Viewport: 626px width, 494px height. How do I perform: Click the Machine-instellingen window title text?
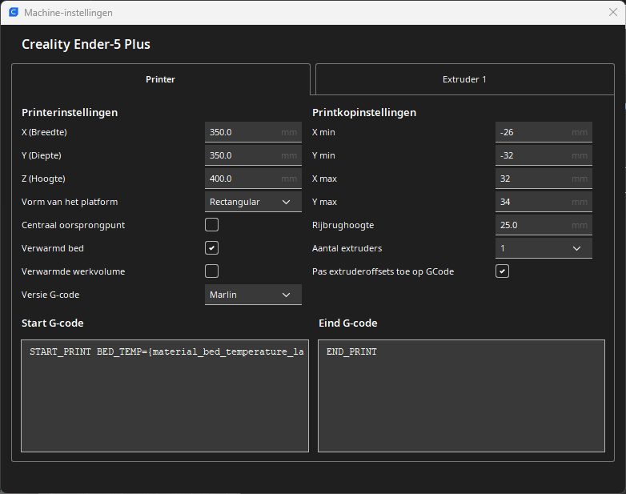point(68,13)
